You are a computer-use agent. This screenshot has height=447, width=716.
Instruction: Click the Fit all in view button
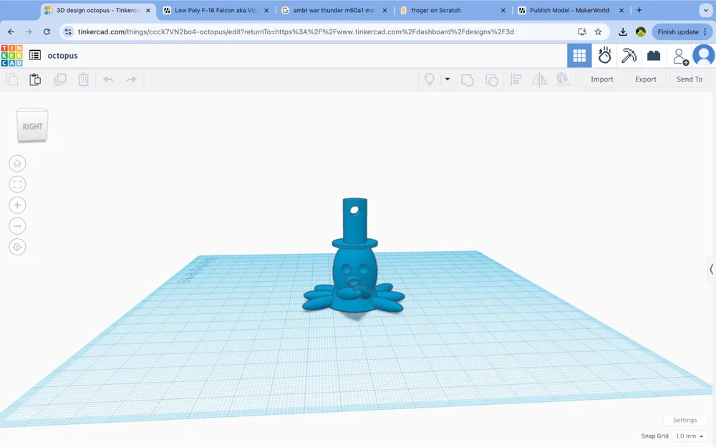17,185
